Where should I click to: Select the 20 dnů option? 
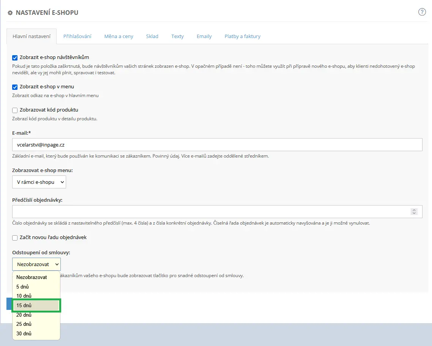tap(36, 315)
